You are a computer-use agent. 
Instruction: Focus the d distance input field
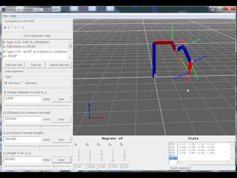click(22, 119)
